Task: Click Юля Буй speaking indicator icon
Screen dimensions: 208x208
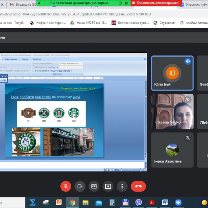Action: coord(188,61)
